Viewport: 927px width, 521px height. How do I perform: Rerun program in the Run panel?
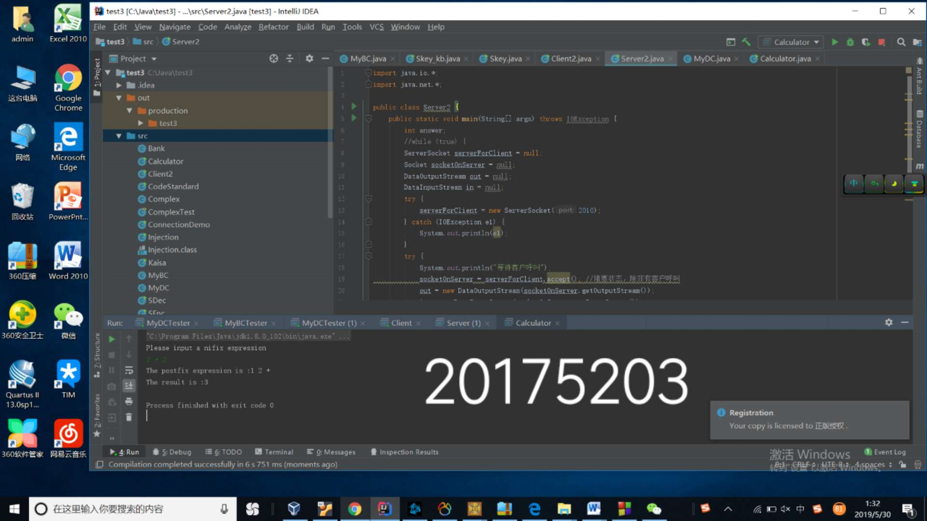pos(112,339)
